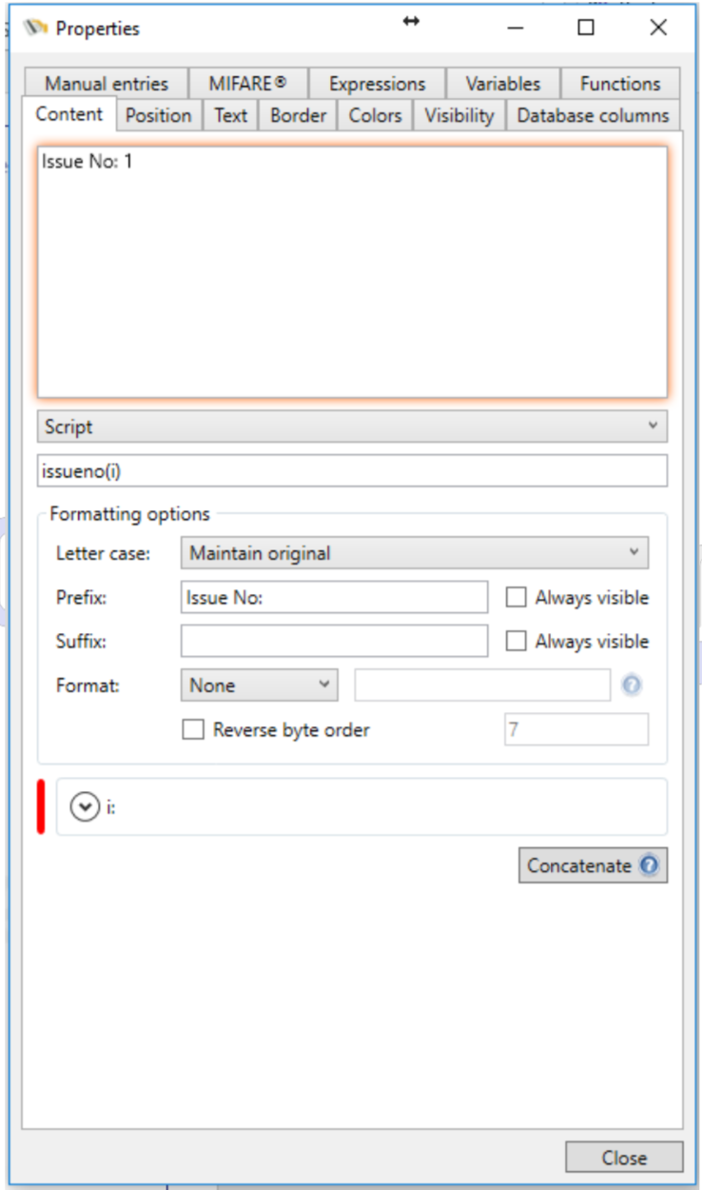Open the Colors tab
This screenshot has width=702, height=1190.
point(375,116)
